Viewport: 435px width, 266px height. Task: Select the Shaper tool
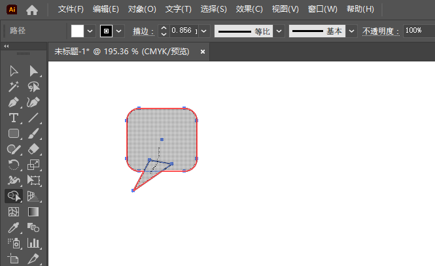pyautogui.click(x=13, y=150)
